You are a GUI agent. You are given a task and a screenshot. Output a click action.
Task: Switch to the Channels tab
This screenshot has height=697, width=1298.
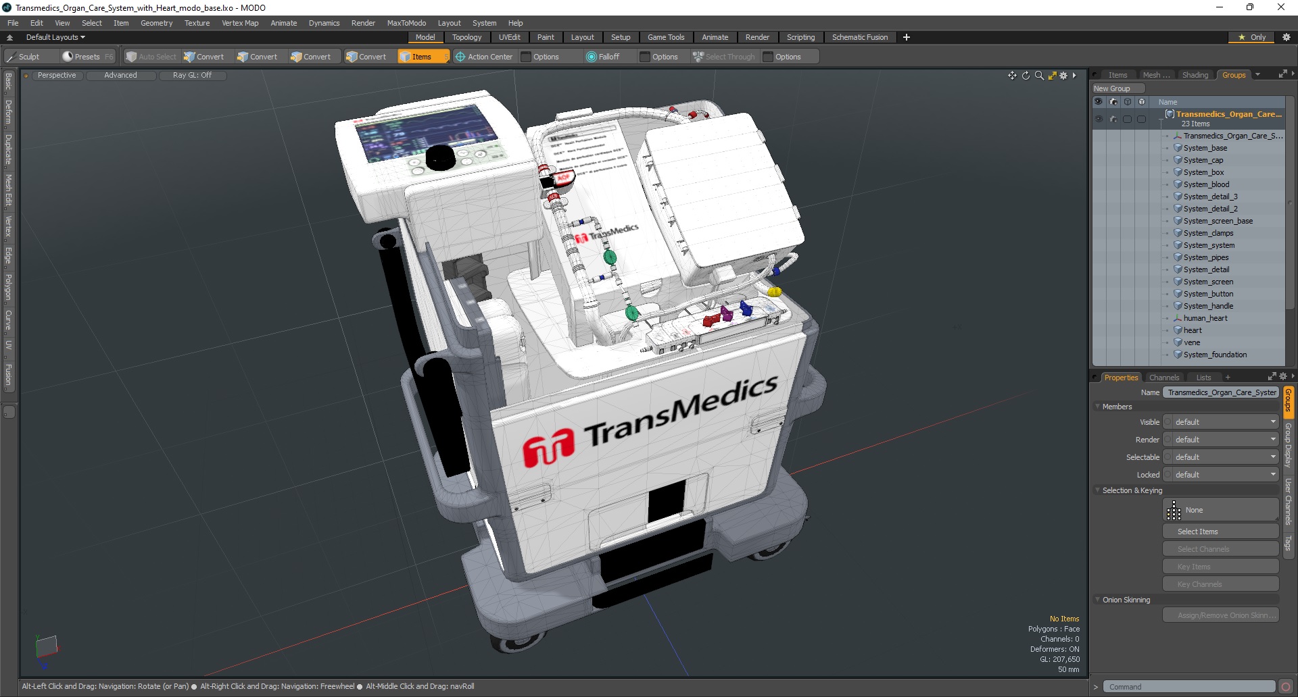[1163, 378]
